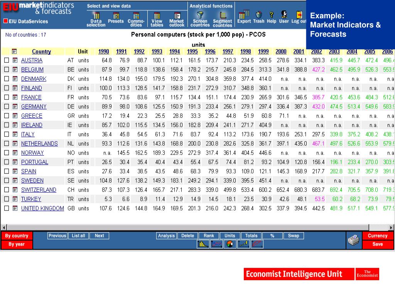Click the Rank button
This screenshot has width=395, height=296.
pyautogui.click(x=209, y=235)
